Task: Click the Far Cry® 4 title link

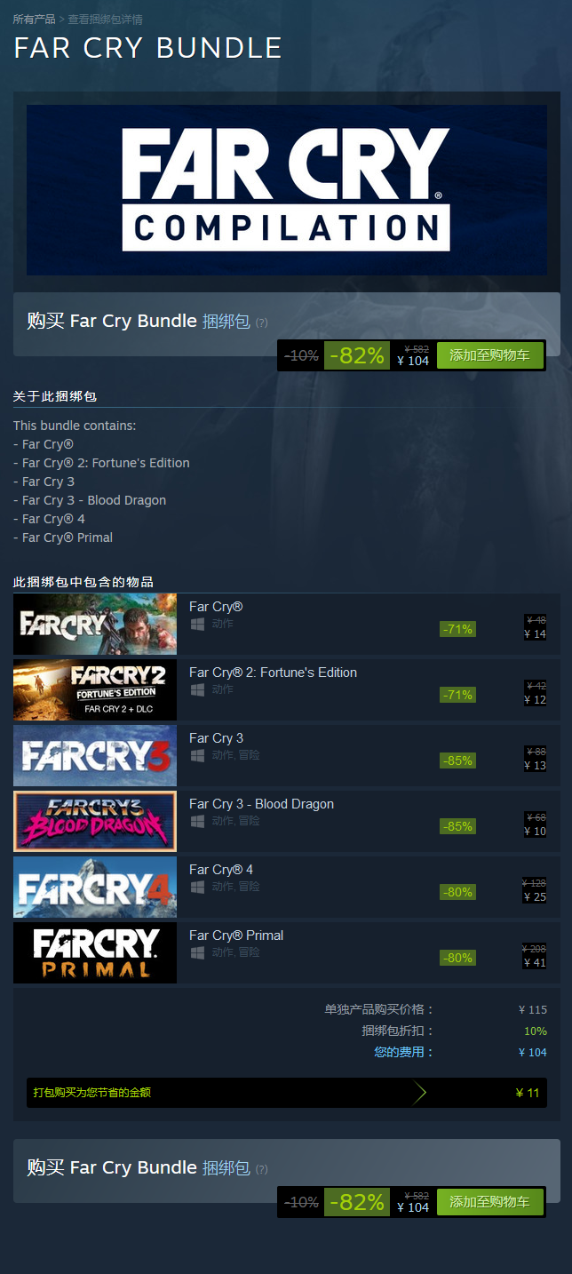Action: coord(221,870)
